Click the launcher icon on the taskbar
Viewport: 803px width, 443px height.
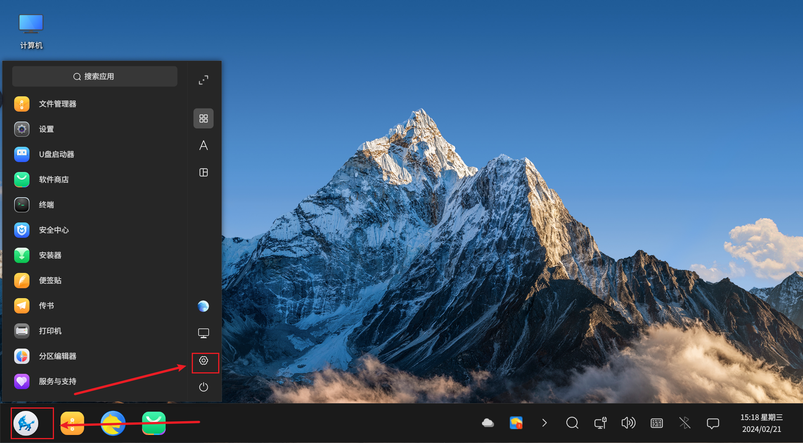[26, 423]
